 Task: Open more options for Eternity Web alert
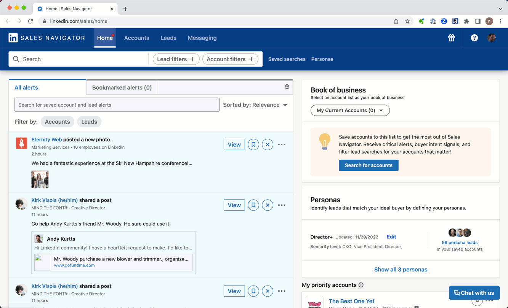click(x=282, y=144)
